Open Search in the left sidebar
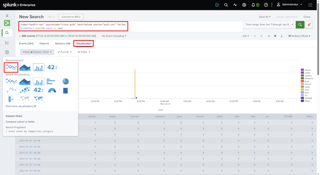320x175 pixels. point(7,33)
